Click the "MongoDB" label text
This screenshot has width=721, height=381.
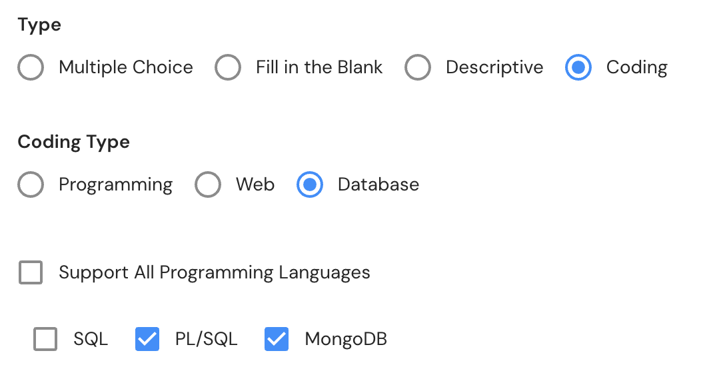pyautogui.click(x=346, y=339)
